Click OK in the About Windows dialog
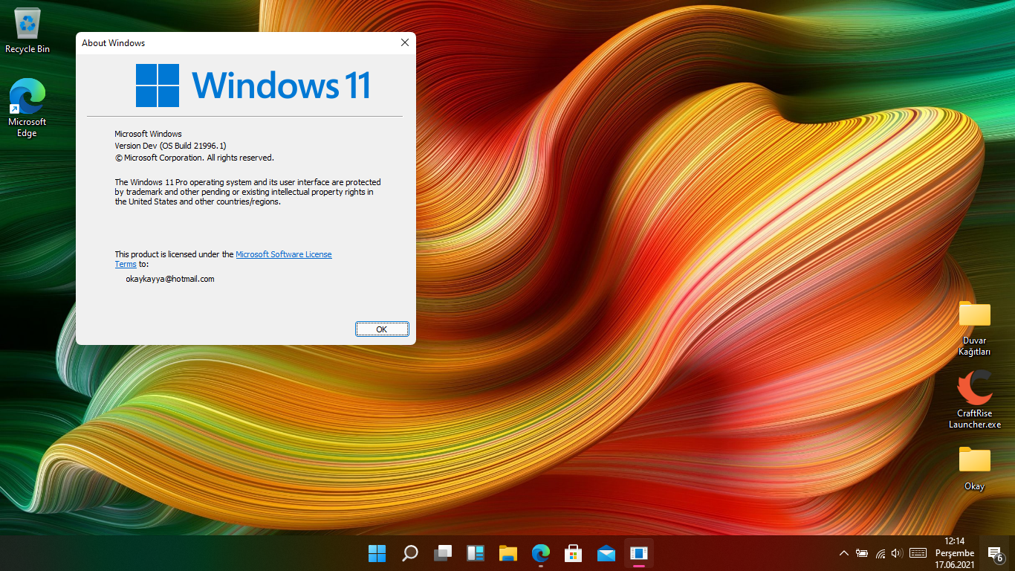 tap(382, 329)
